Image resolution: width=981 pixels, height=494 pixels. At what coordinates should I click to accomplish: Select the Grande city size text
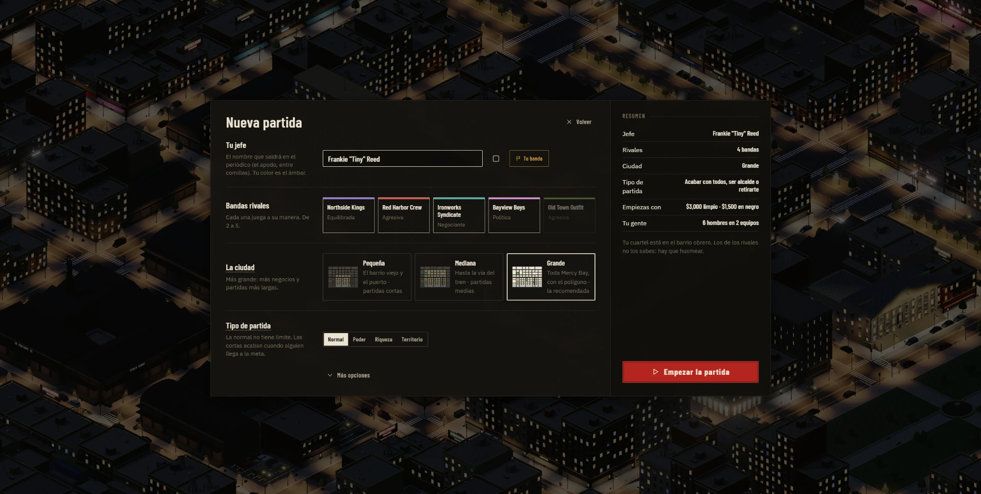click(x=556, y=263)
